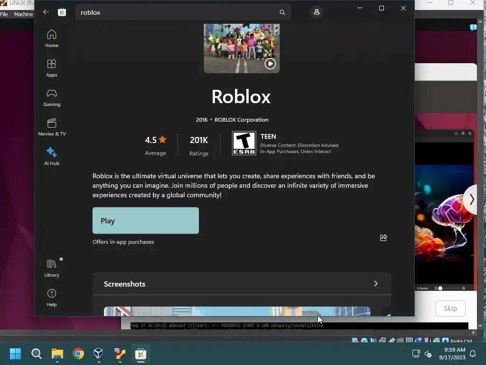
Task: Open the Windows Start menu
Action: 15,354
